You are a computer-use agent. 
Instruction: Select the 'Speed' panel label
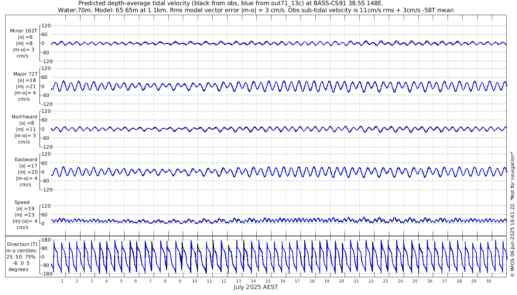(x=22, y=202)
